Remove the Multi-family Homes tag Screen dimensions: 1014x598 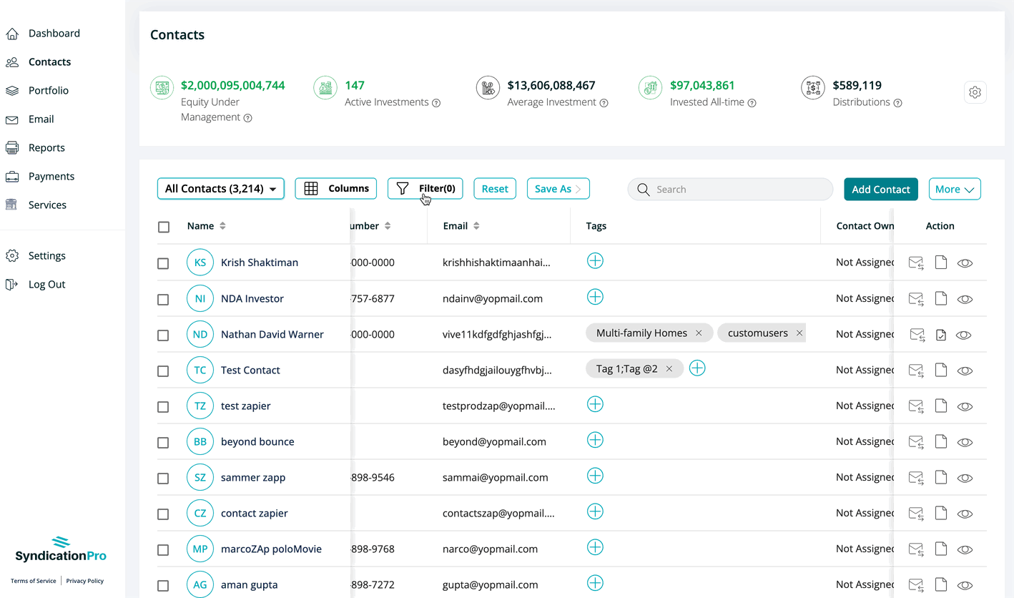click(699, 333)
